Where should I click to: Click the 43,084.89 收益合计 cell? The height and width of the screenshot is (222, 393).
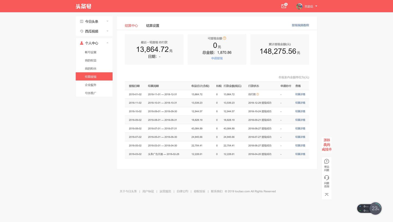[x=197, y=129]
